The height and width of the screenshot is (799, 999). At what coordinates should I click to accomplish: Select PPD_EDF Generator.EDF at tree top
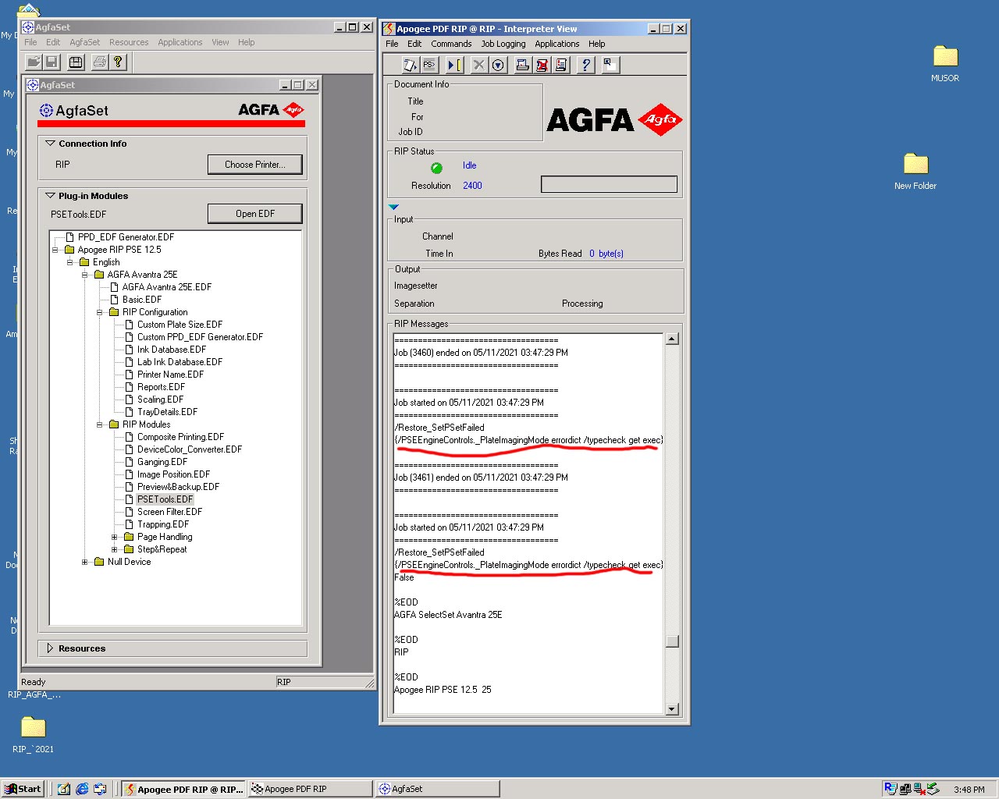click(126, 237)
